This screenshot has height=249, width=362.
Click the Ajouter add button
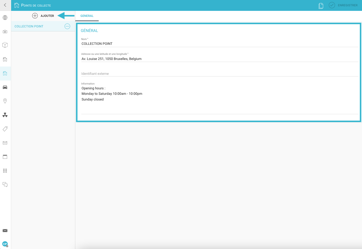coord(43,16)
